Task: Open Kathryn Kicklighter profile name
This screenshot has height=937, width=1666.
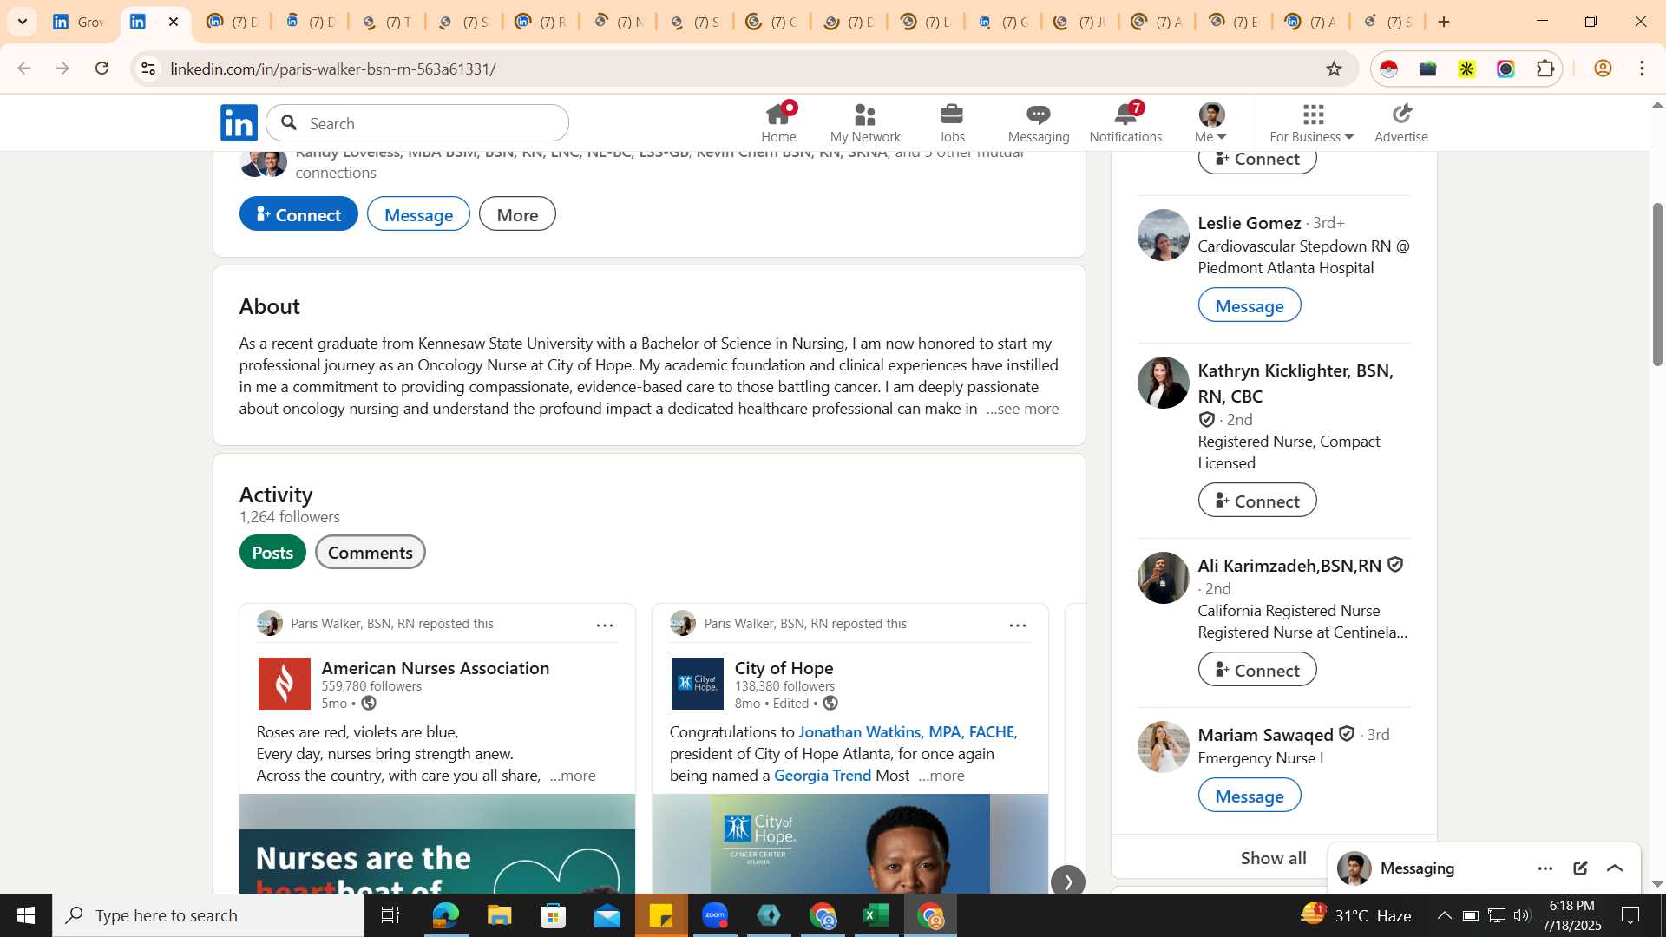Action: (1295, 383)
